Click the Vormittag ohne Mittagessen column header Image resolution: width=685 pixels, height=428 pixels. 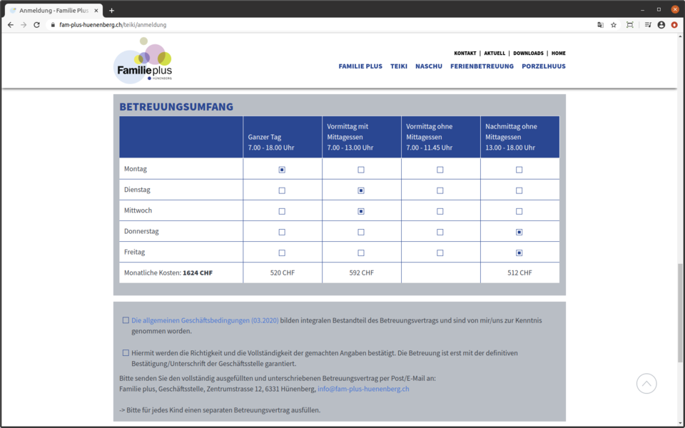(x=441, y=137)
